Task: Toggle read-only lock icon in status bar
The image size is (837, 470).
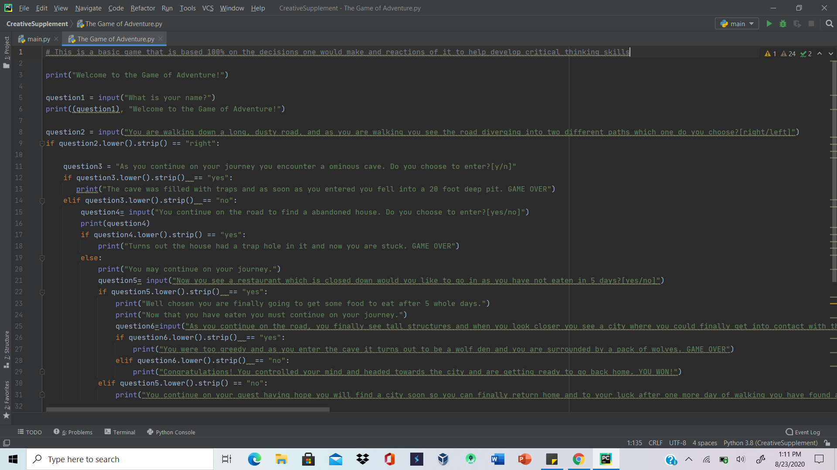Action: (x=827, y=443)
